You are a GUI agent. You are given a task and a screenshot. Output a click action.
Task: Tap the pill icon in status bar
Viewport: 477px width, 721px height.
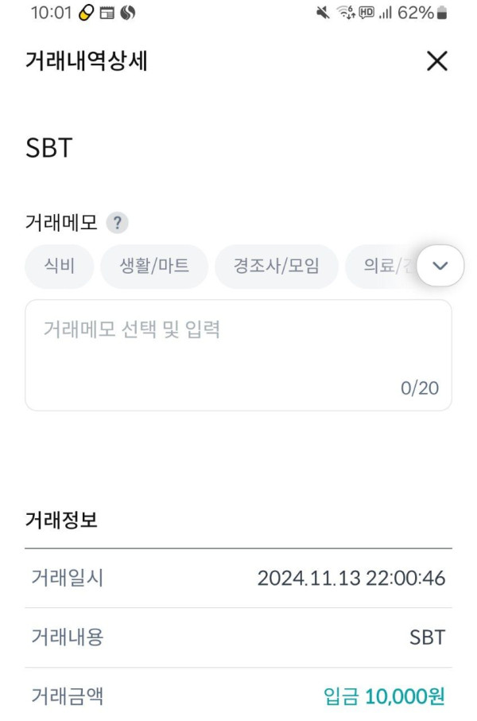pos(87,13)
